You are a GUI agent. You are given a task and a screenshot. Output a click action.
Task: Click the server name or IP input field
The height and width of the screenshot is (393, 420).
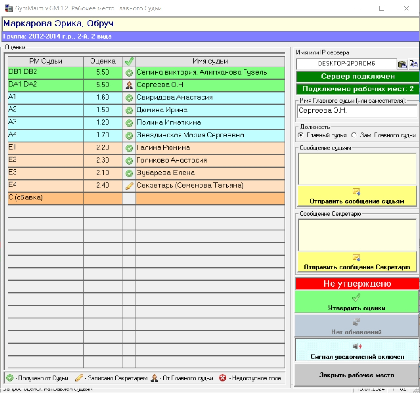[x=346, y=64]
